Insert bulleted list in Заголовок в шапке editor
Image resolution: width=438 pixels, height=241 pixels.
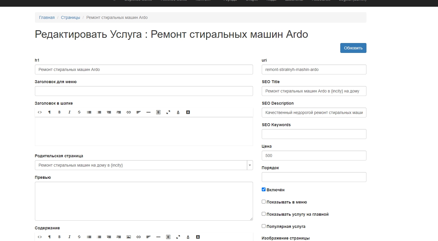89,112
